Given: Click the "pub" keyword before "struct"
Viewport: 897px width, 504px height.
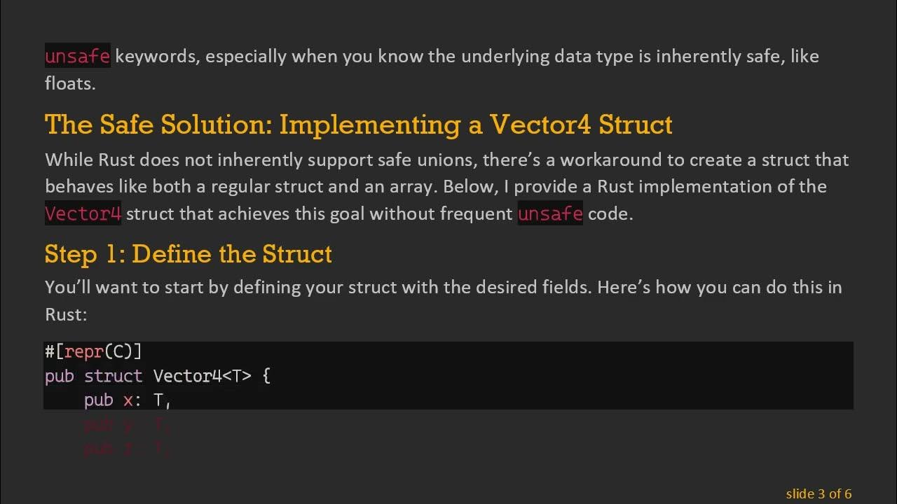Looking at the screenshot, I should coord(59,376).
